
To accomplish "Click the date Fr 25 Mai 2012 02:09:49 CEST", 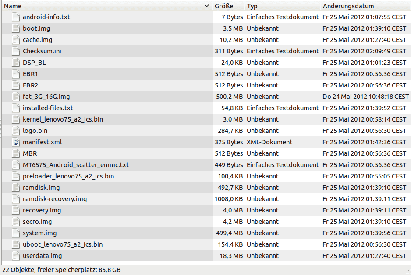I will [365, 51].
